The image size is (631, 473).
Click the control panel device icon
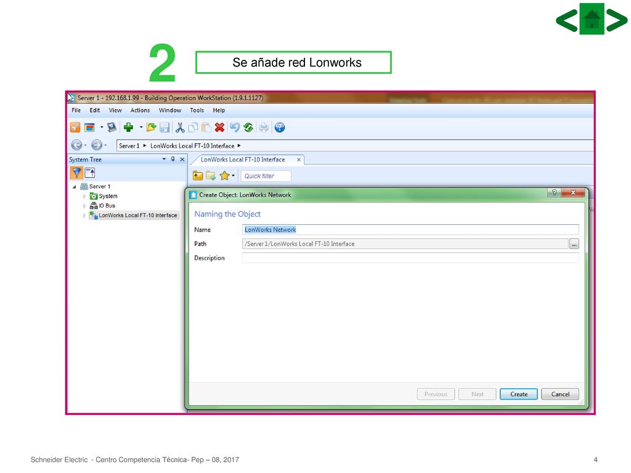(x=112, y=127)
